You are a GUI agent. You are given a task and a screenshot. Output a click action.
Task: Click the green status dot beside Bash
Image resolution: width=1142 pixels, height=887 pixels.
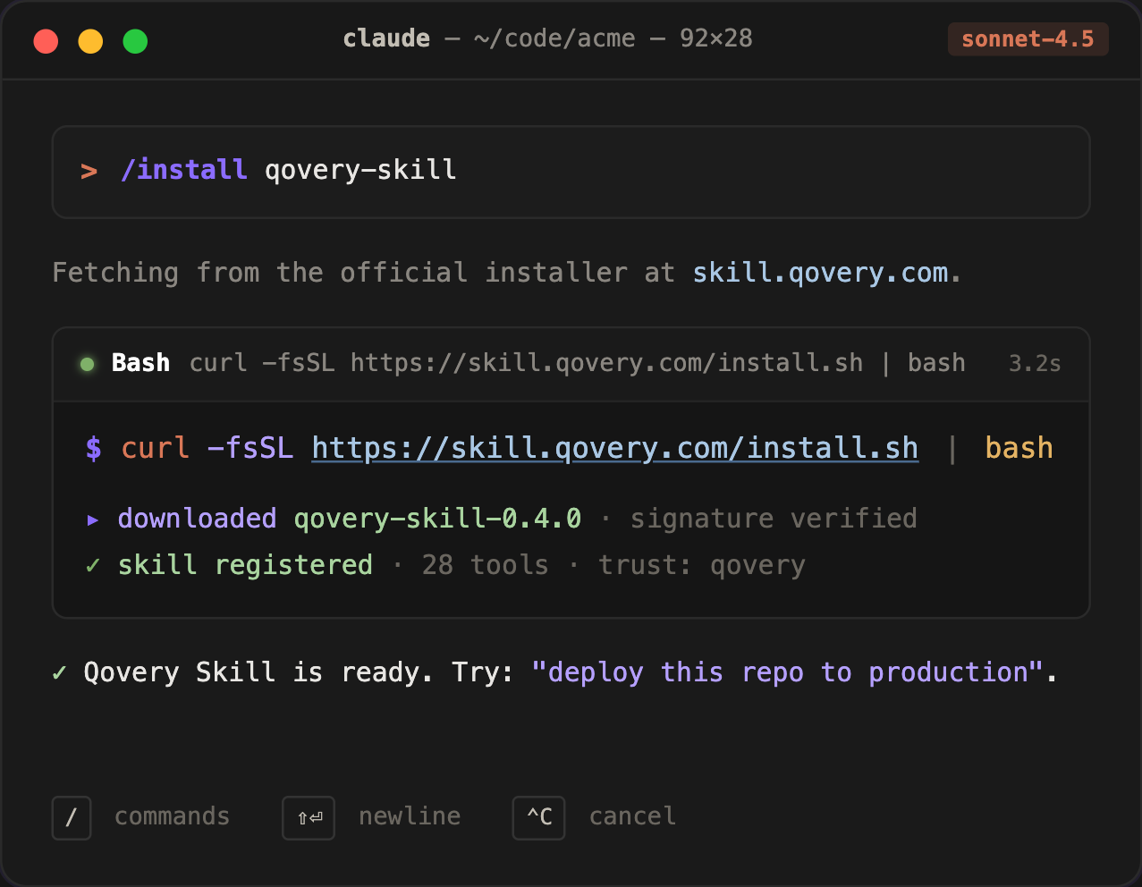click(88, 364)
